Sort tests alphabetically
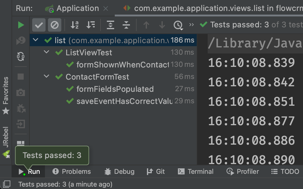 [x=75, y=25]
